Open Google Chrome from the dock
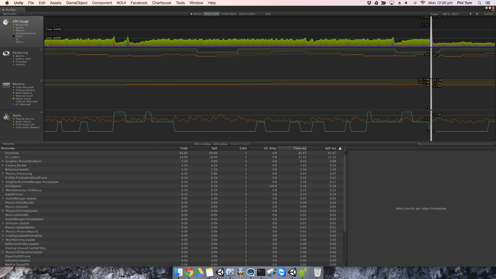Viewport: 496px width, 279px height. (x=189, y=272)
